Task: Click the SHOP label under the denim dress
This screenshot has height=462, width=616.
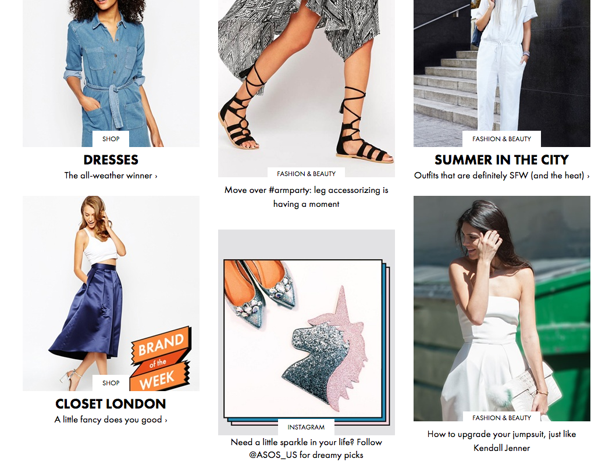Action: click(x=111, y=139)
